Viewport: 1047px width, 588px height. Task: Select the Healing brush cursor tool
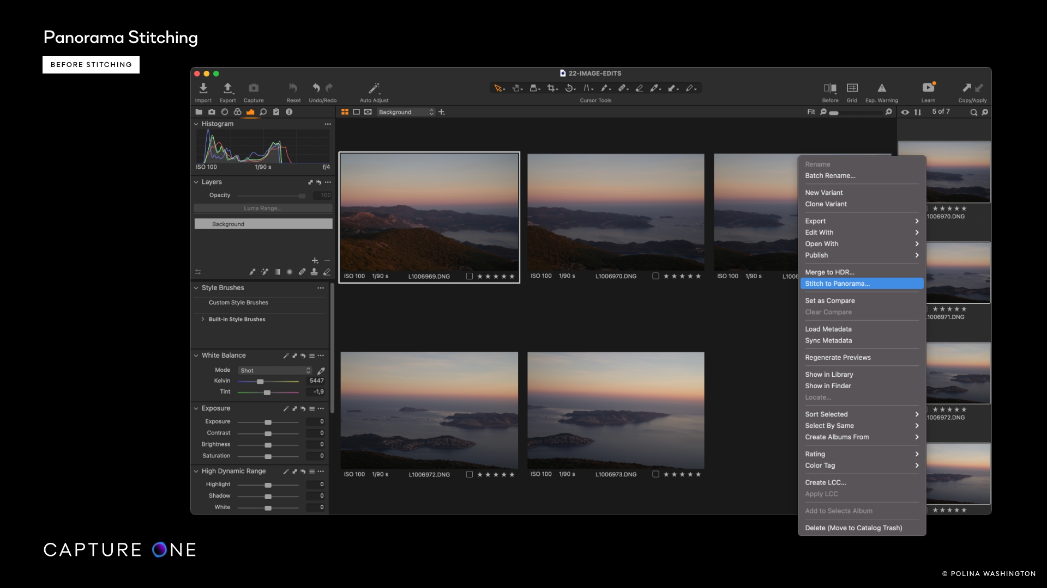(x=622, y=88)
